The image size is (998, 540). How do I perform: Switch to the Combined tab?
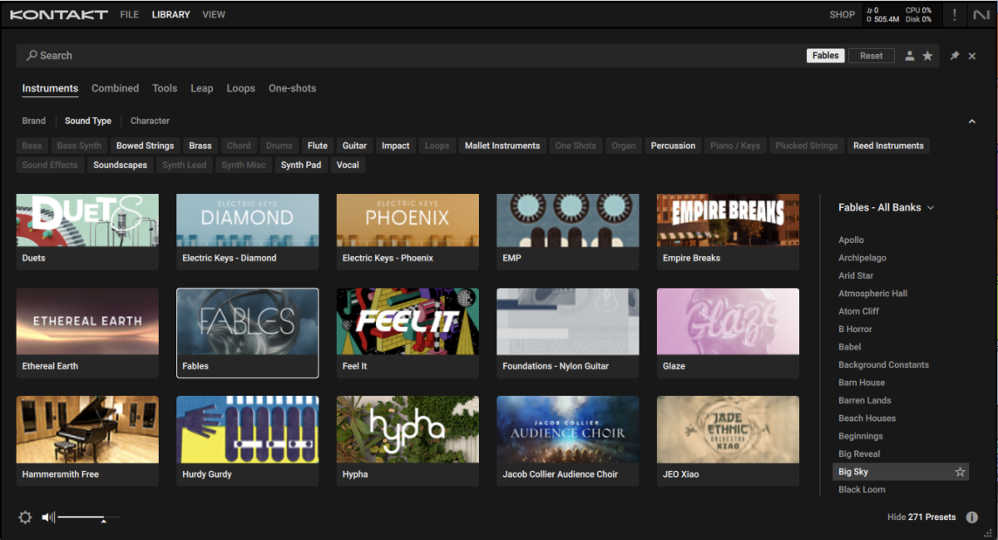click(115, 88)
